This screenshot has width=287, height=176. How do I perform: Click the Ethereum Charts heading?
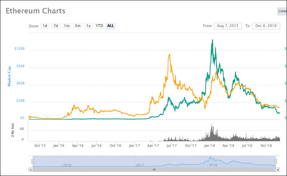[36, 11]
